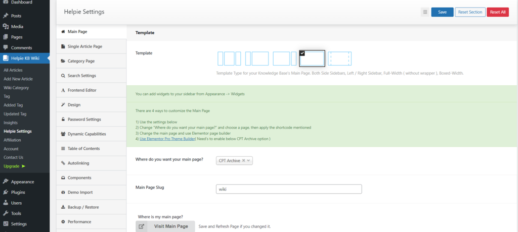Viewport: 518px width, 232px height.
Task: Click the Posts pin icon in sidebar
Action: pyautogui.click(x=6, y=16)
